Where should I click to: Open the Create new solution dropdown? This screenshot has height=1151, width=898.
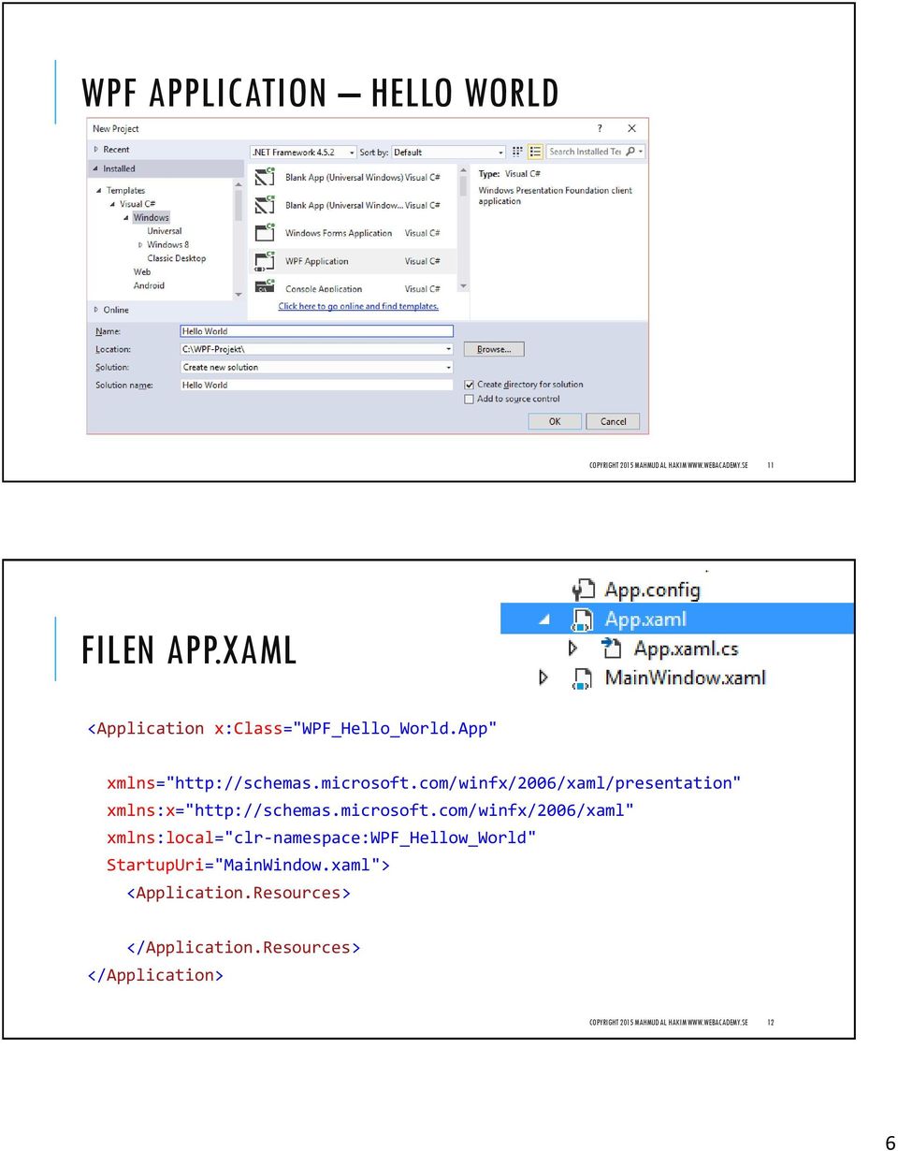coord(448,368)
